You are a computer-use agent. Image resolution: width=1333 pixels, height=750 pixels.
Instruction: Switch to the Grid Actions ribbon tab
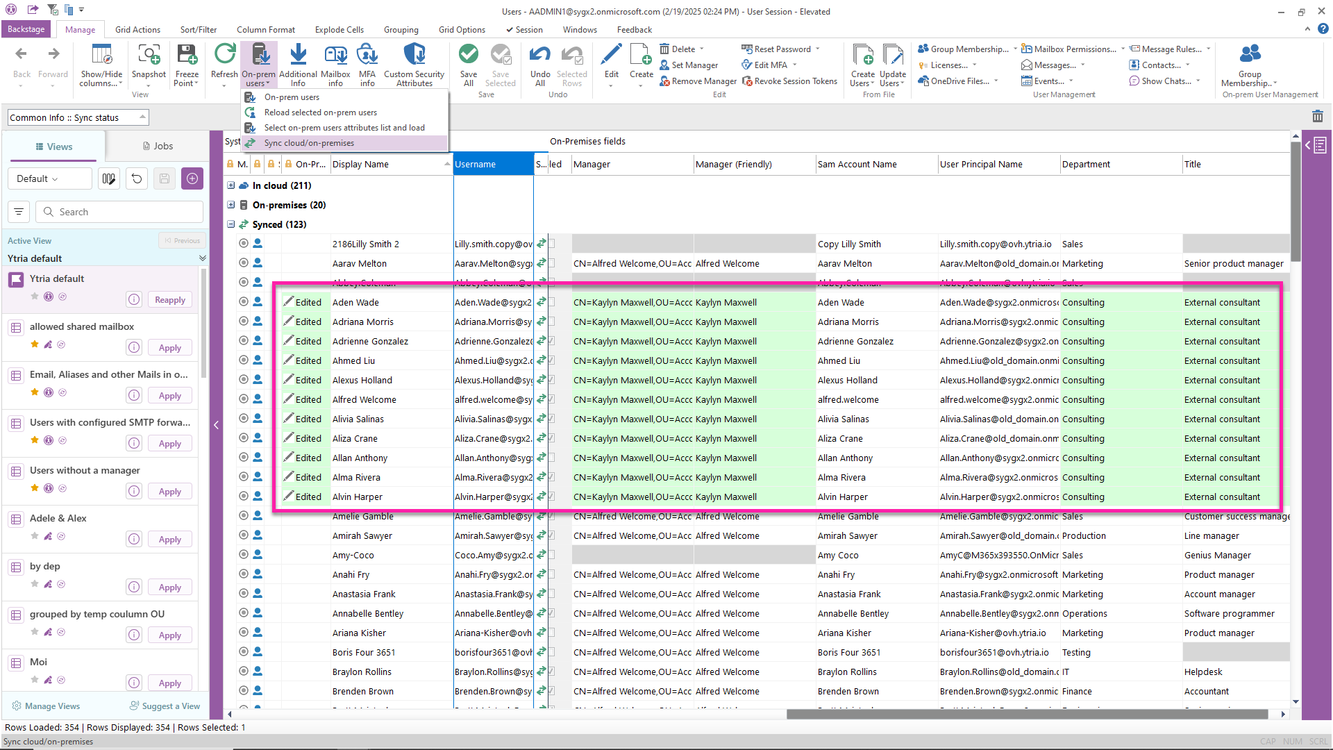pos(137,30)
